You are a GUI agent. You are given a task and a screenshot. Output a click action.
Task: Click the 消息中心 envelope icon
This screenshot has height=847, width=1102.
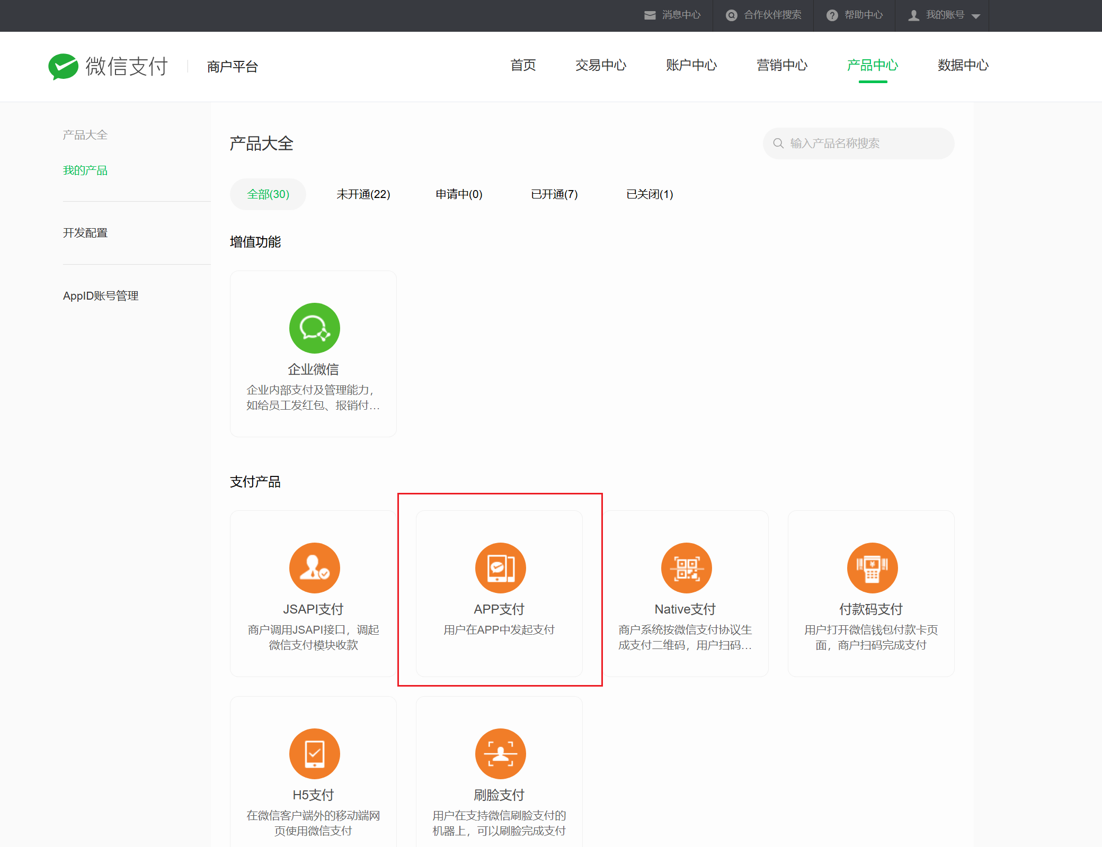coord(650,15)
